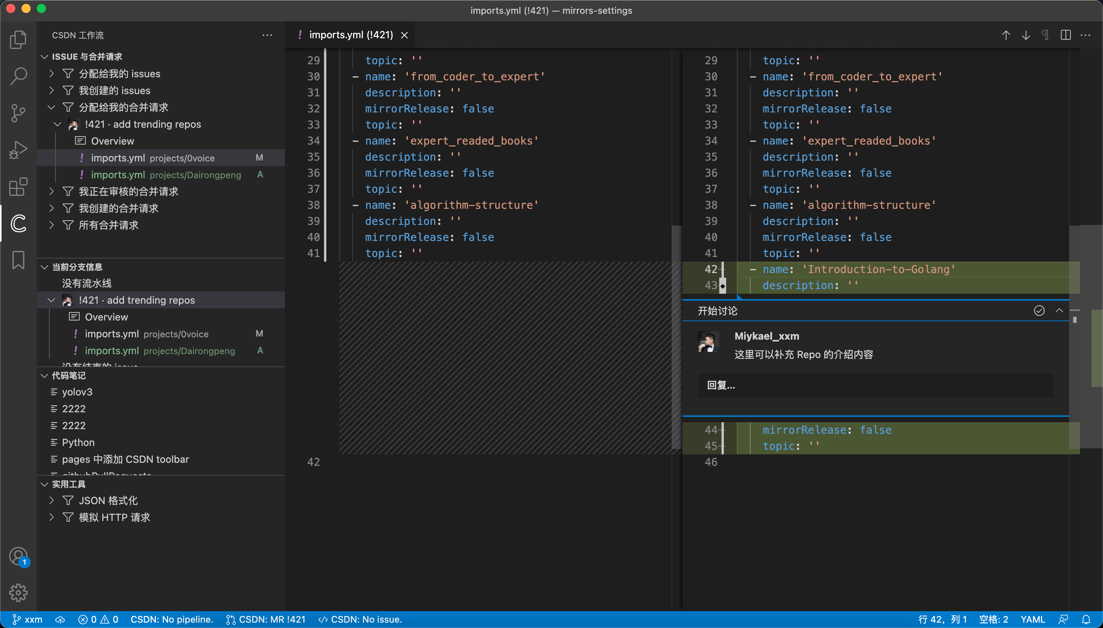The image size is (1103, 628).
Task: Select the imports.yml (!421) editor tab
Action: (x=350, y=35)
